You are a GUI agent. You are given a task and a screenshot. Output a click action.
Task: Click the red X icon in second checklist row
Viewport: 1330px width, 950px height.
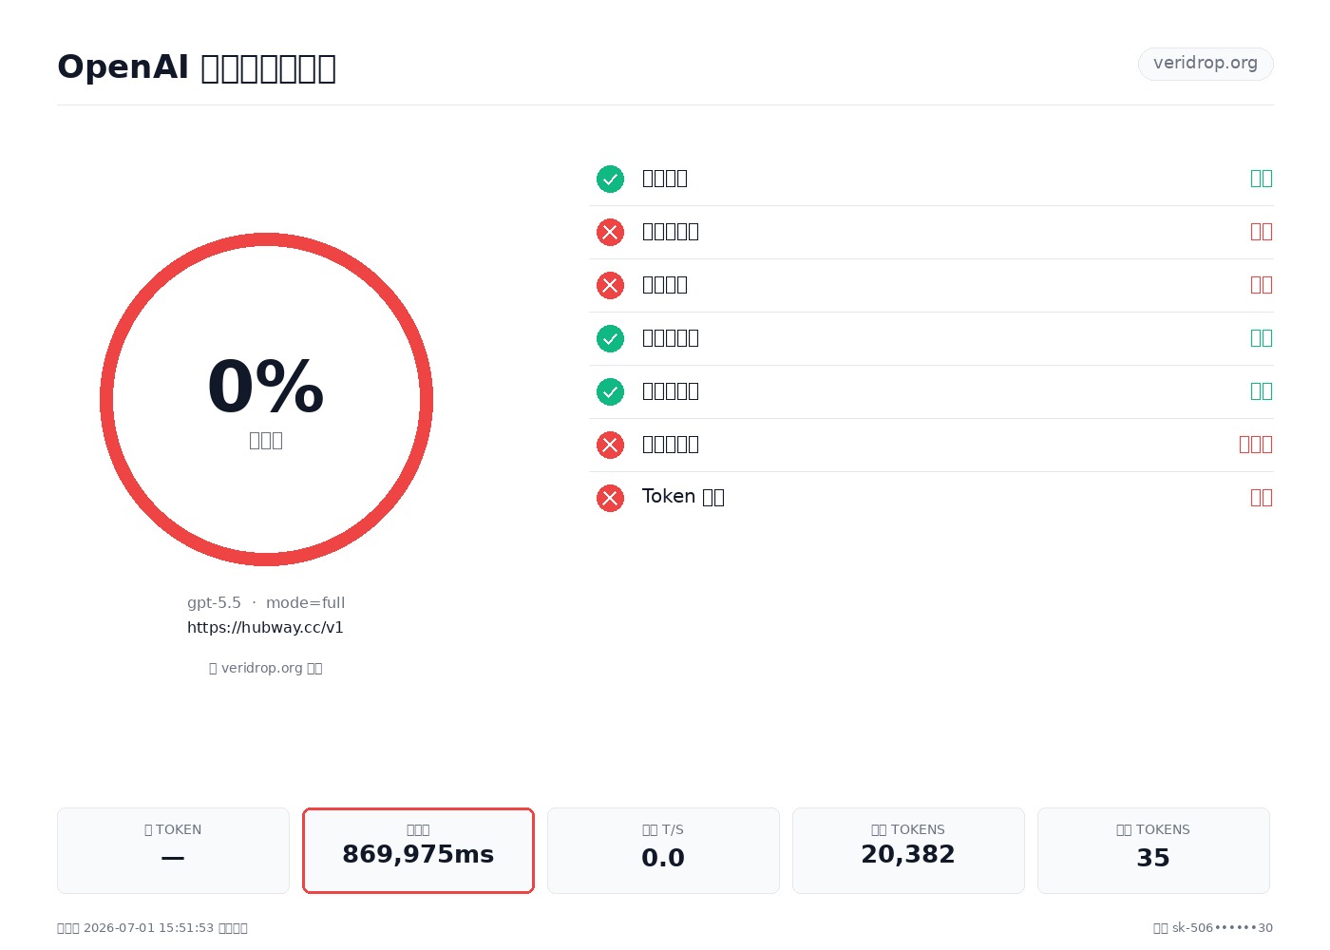pyautogui.click(x=610, y=232)
